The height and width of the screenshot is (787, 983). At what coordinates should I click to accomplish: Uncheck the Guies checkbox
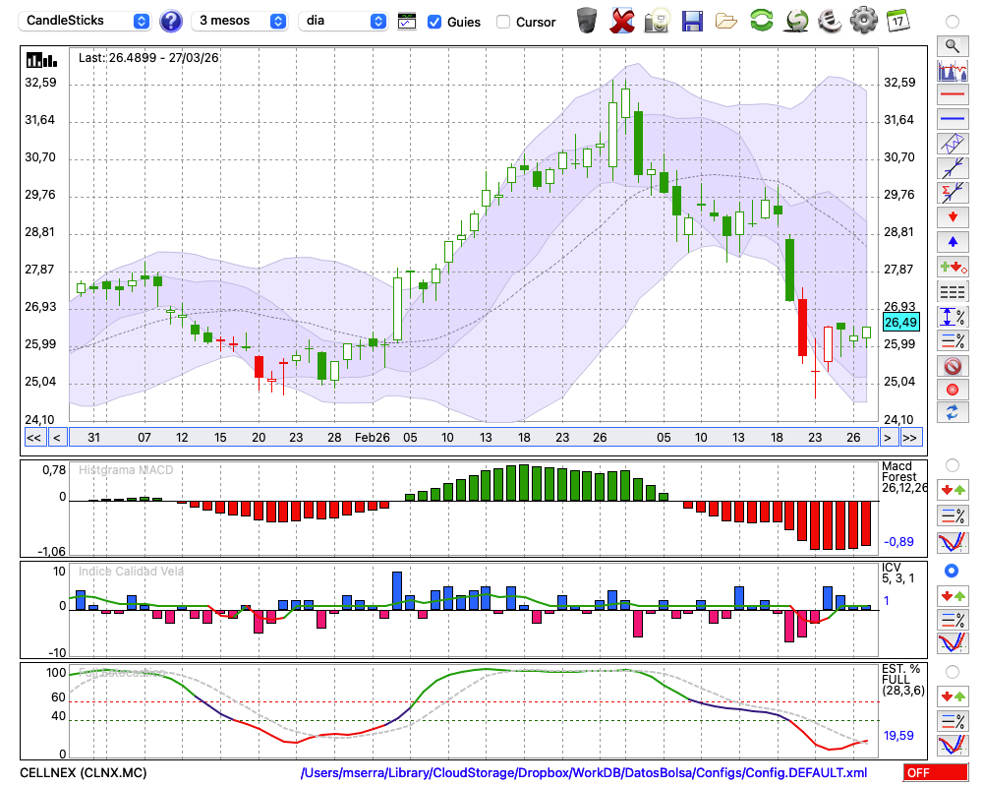[434, 22]
